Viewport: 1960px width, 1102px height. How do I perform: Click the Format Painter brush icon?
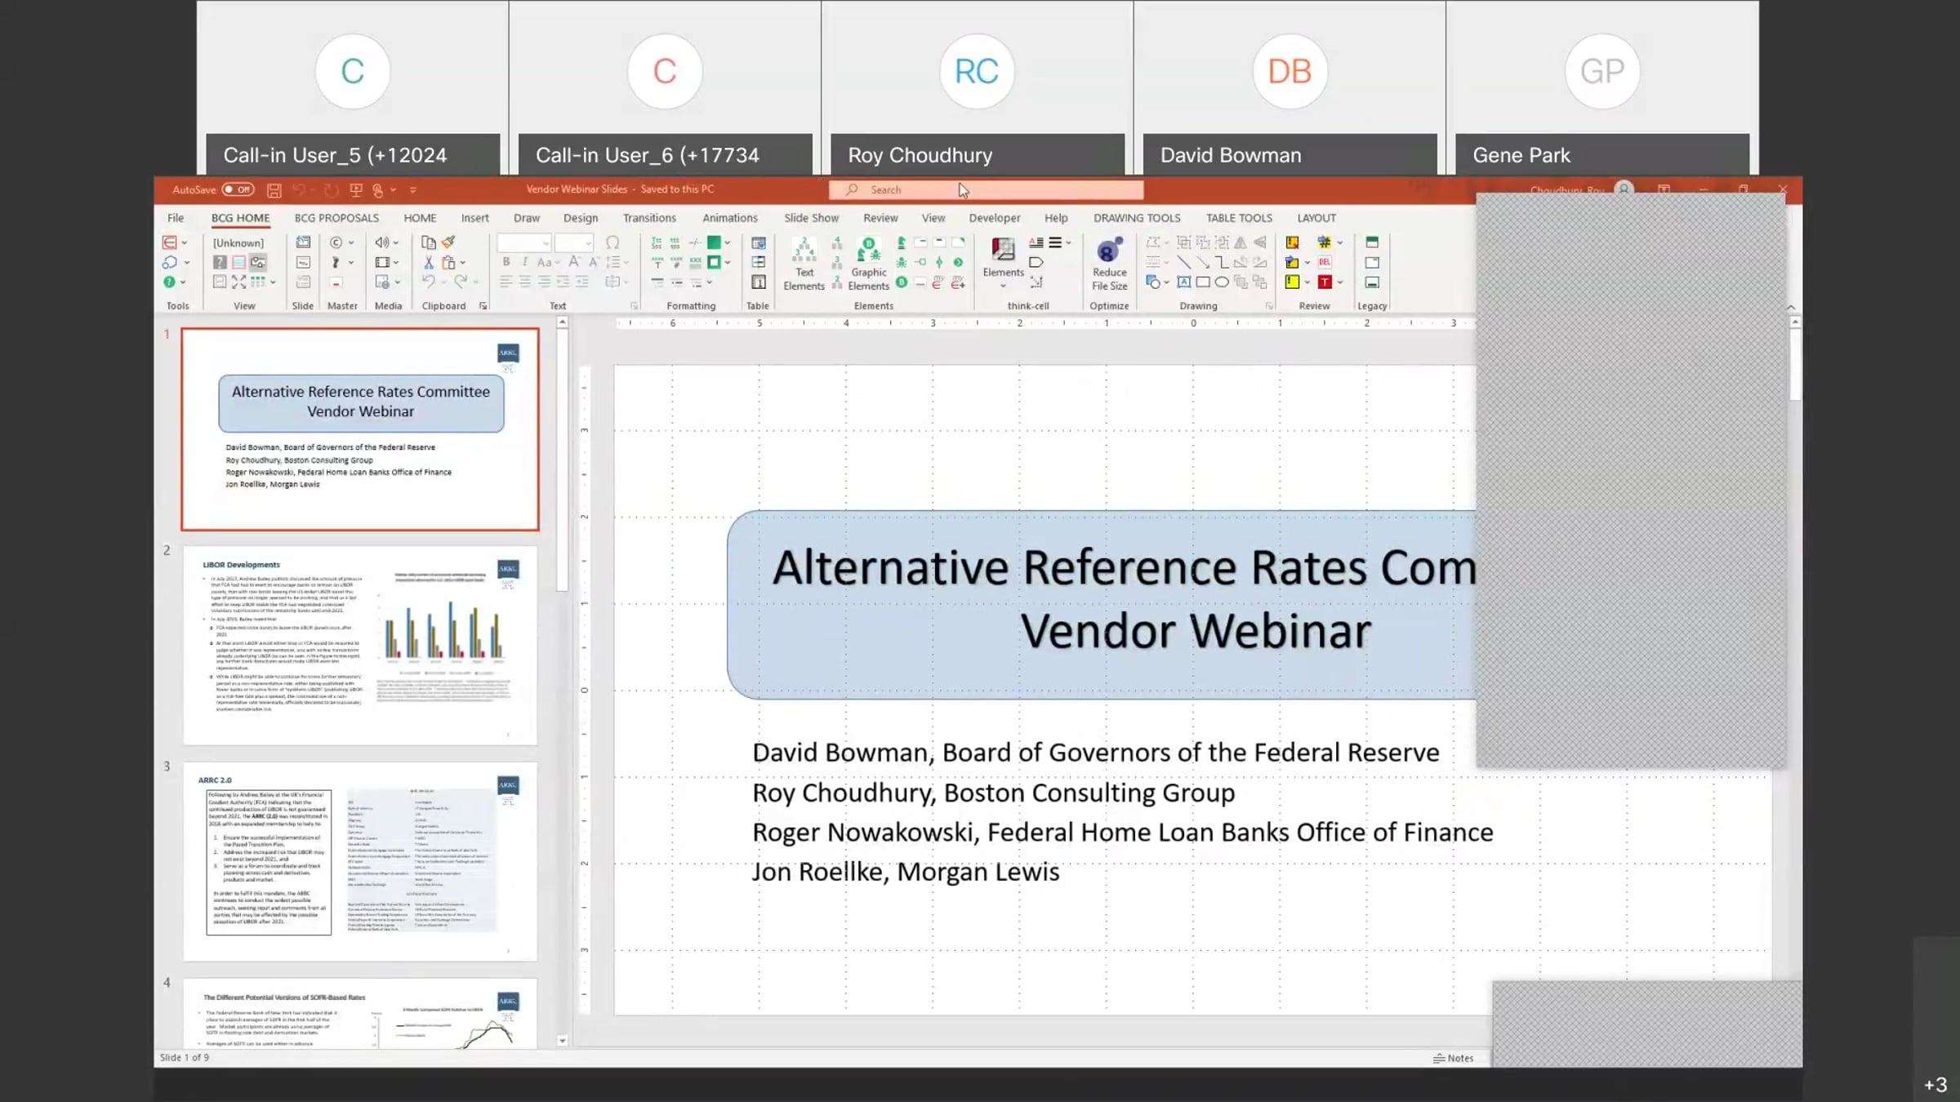[x=448, y=242]
